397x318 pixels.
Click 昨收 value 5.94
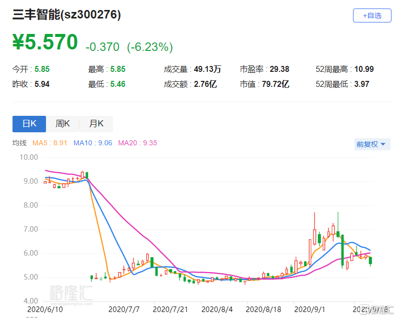[x=42, y=84]
